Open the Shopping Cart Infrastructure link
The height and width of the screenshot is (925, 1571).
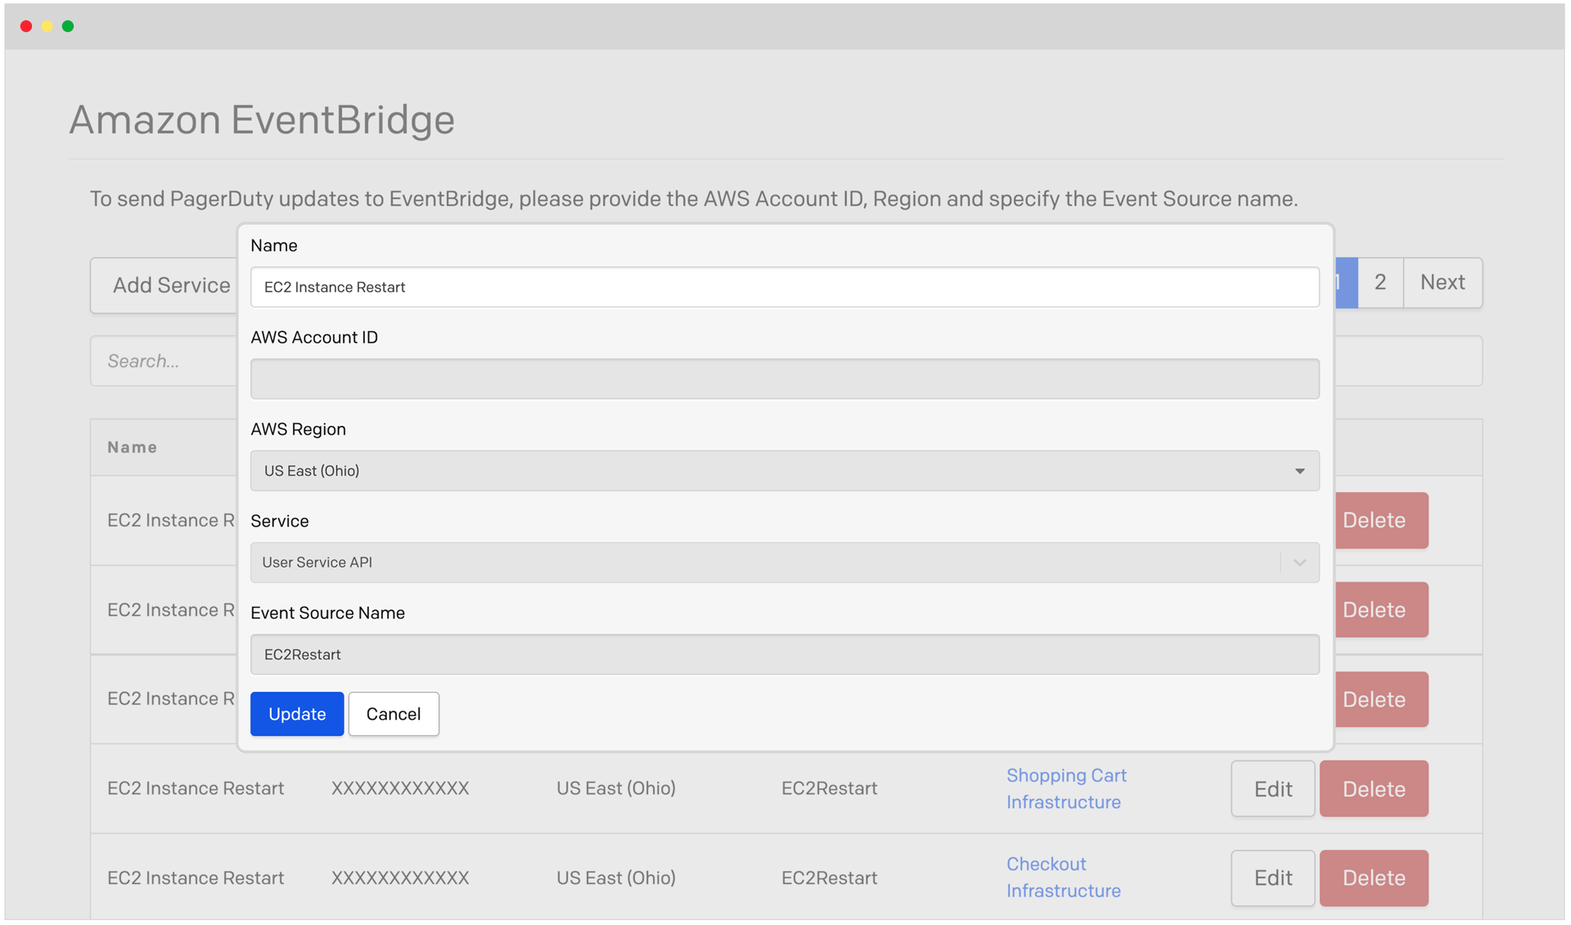tap(1066, 788)
